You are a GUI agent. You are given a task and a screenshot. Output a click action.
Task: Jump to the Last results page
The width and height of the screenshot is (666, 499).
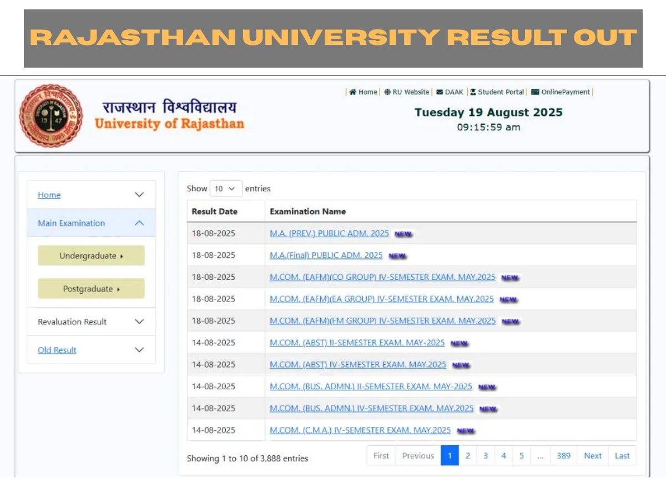click(622, 456)
